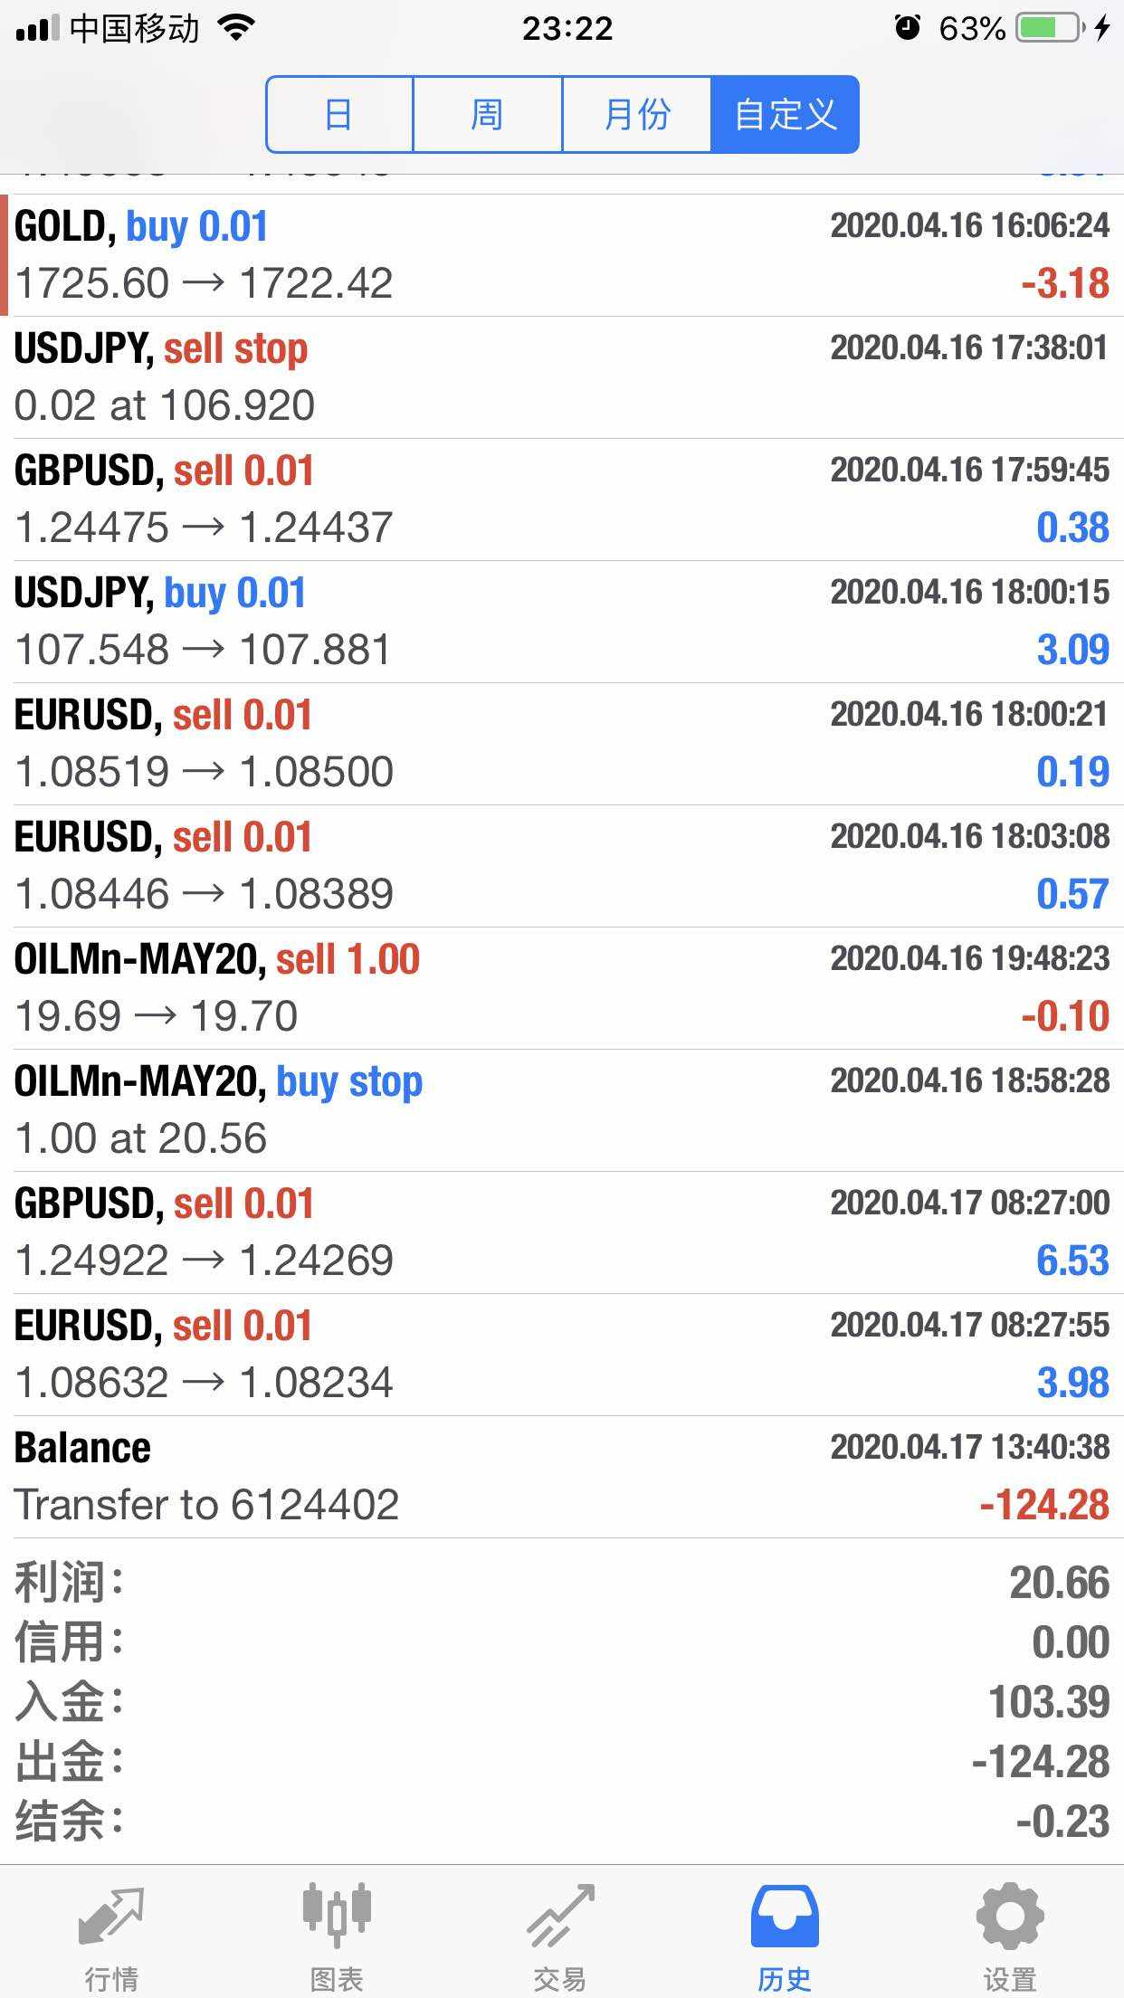The height and width of the screenshot is (1998, 1124).
Task: Tap the Balance transfer to 6124402 row
Action: coord(561,1477)
